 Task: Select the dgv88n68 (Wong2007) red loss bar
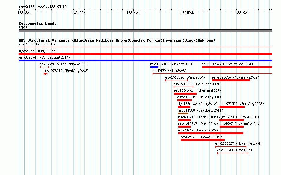tap(145, 54)
